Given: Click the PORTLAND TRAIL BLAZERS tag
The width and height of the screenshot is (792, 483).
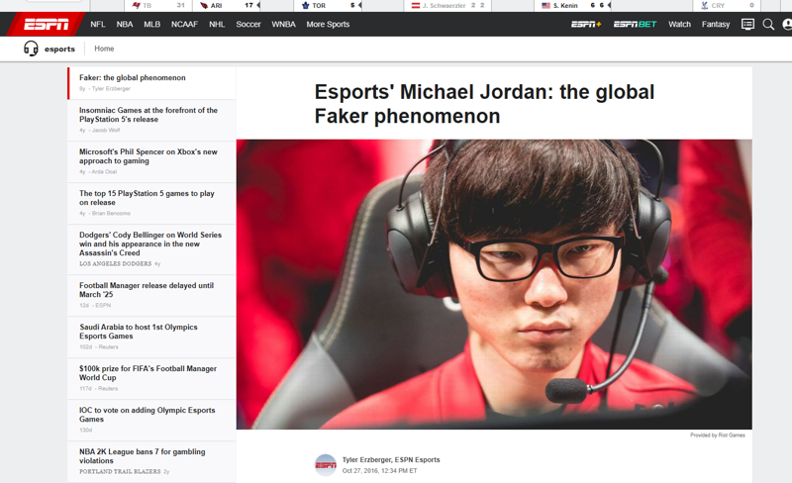Looking at the screenshot, I should 120,471.
